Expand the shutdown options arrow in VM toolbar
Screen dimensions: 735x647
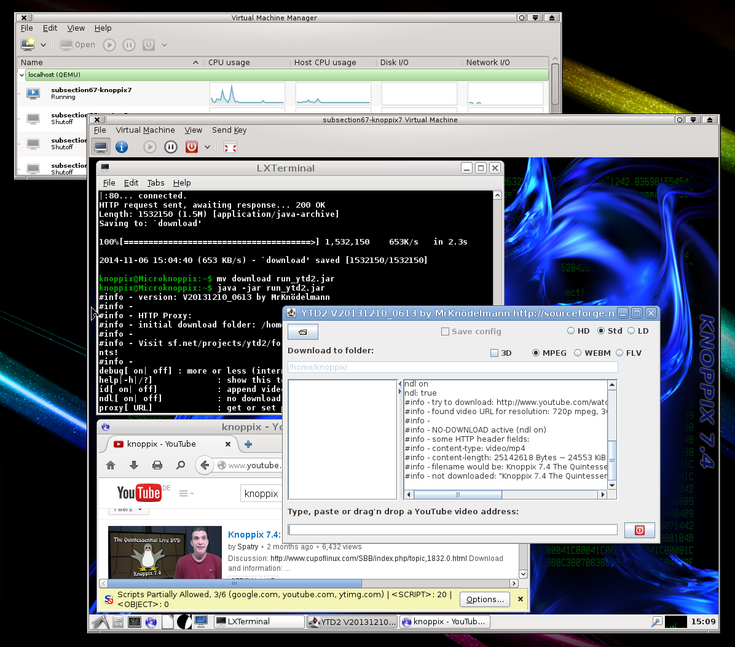(x=207, y=147)
